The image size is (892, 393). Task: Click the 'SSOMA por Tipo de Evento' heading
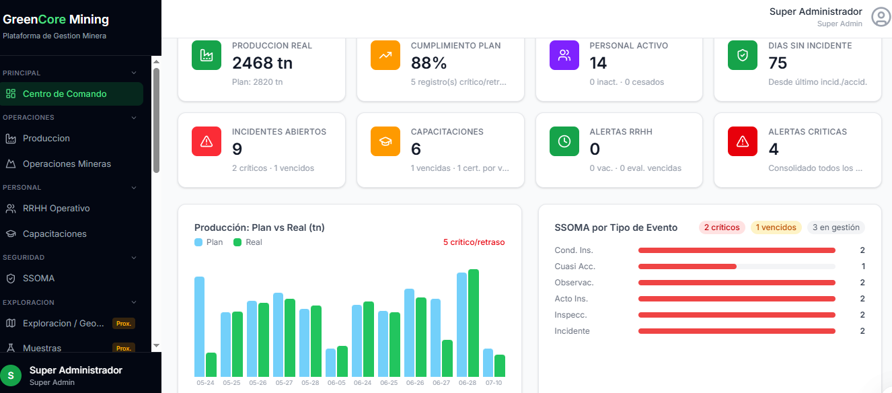coord(616,227)
